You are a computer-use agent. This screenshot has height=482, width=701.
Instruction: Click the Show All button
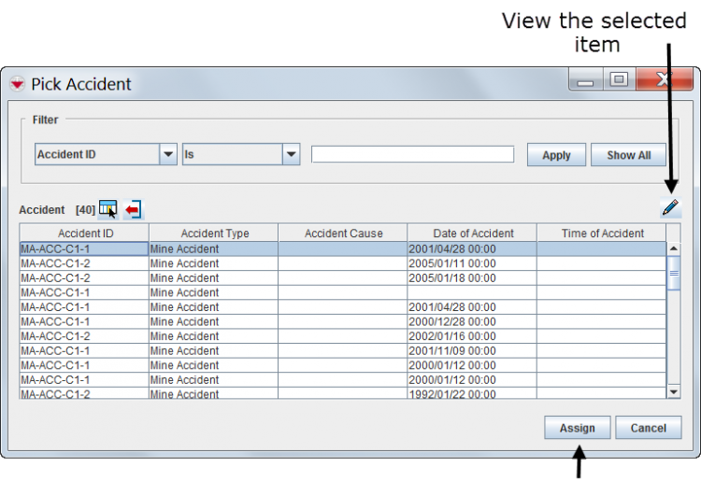pos(628,155)
